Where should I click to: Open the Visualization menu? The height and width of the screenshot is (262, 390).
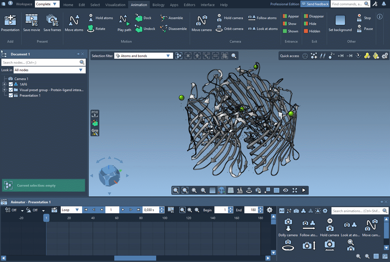[115, 5]
